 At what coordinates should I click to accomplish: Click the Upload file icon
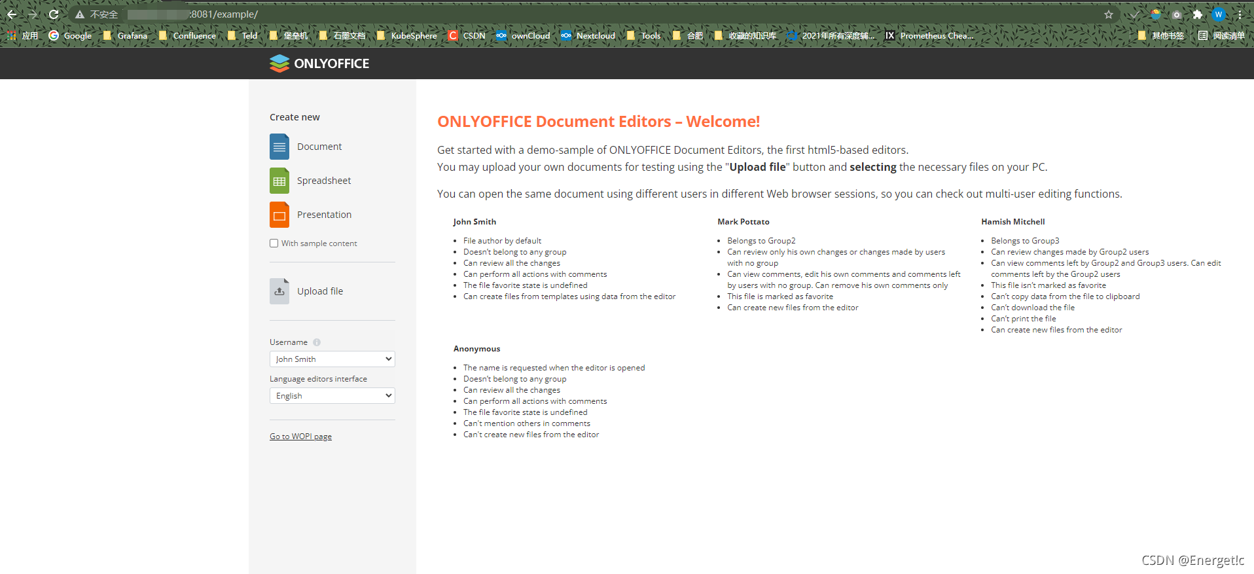tap(279, 291)
